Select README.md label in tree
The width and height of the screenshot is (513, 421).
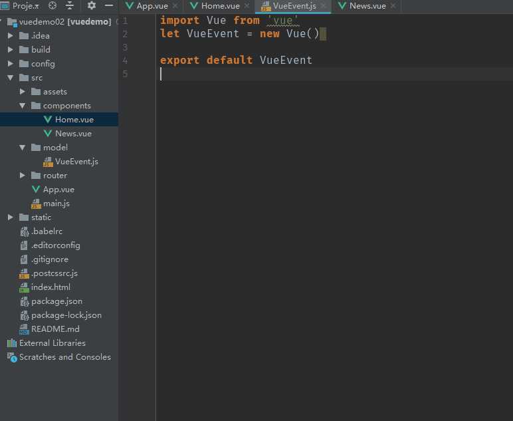point(55,329)
